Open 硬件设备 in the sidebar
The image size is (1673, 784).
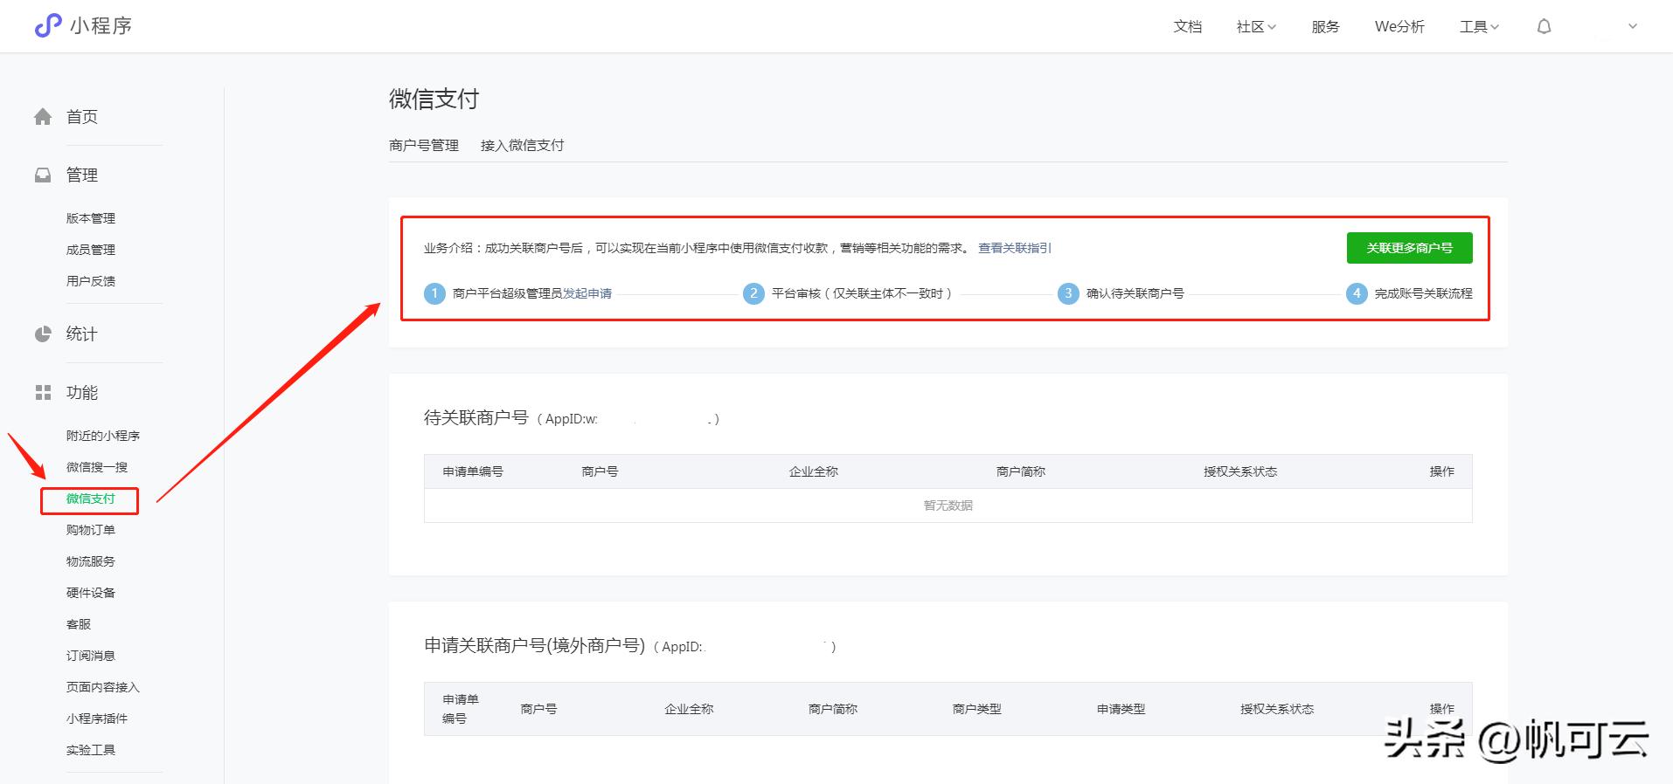(x=91, y=593)
